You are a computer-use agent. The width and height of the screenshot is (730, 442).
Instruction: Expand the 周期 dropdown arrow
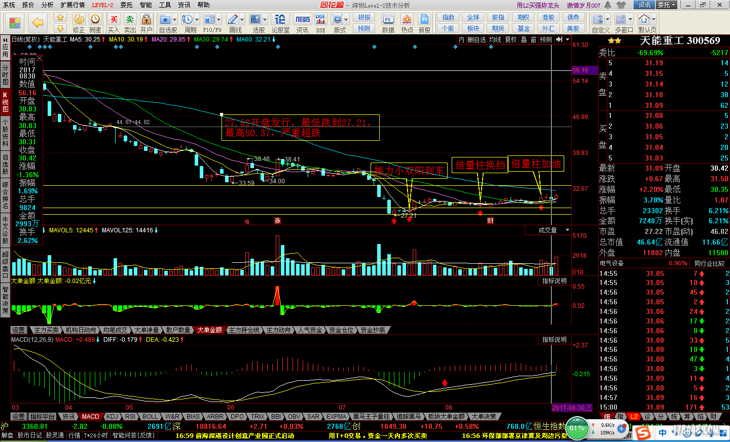(x=197, y=20)
